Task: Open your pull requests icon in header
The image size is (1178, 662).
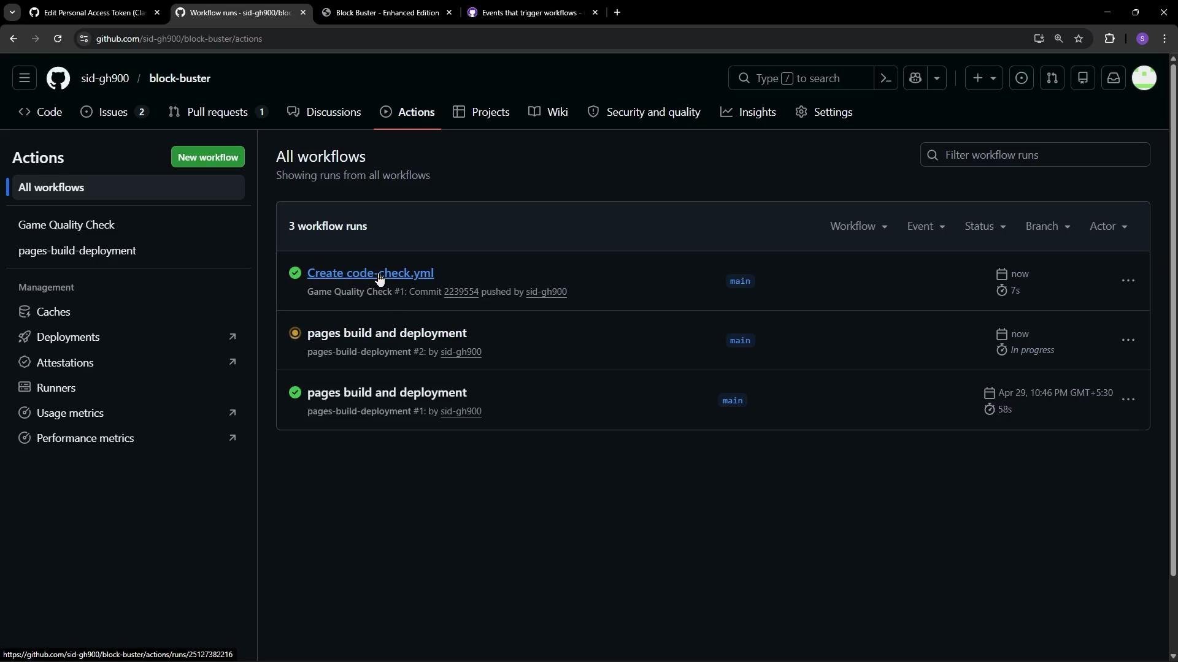Action: 1052,78
